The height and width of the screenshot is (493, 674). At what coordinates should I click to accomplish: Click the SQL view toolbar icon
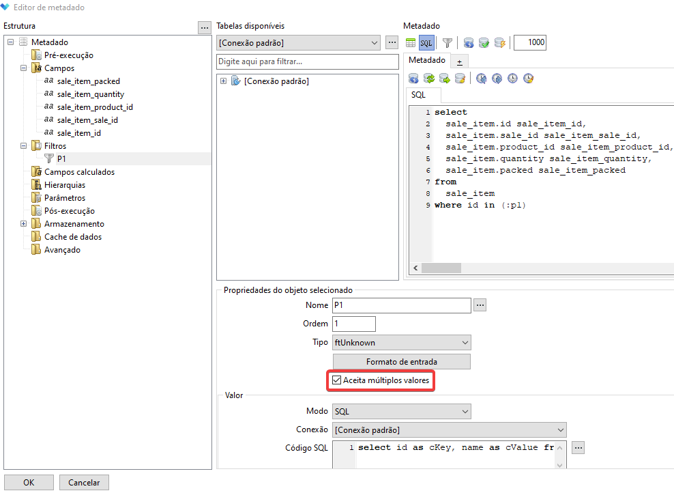pos(426,43)
